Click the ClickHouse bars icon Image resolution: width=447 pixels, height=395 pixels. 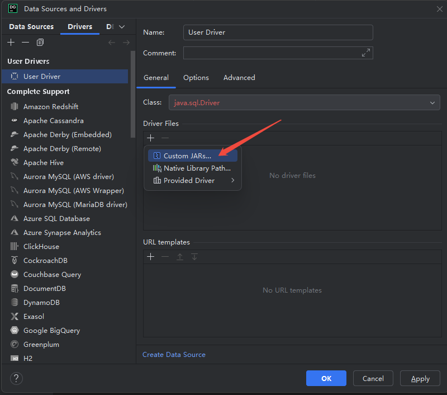point(15,246)
